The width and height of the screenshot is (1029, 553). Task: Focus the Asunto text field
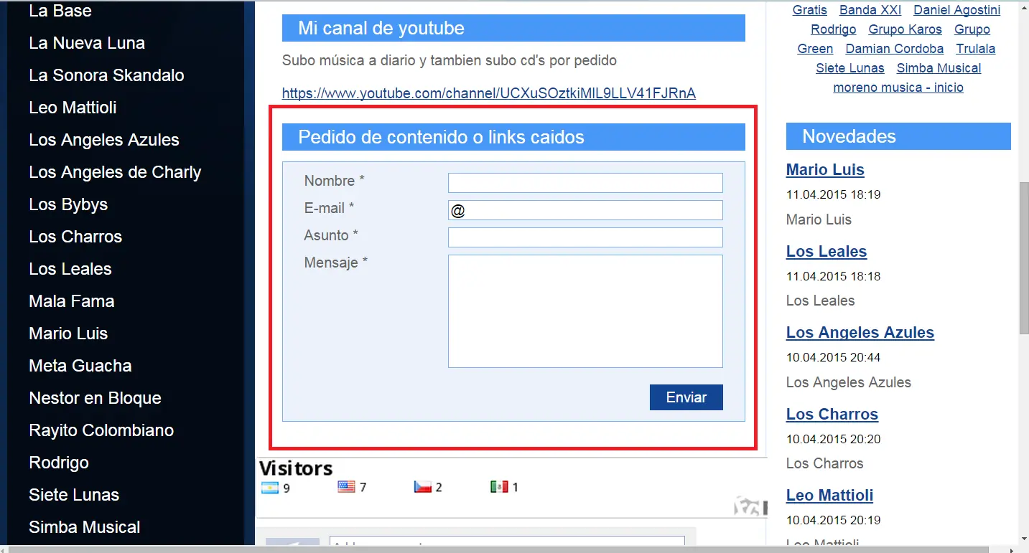click(x=585, y=237)
